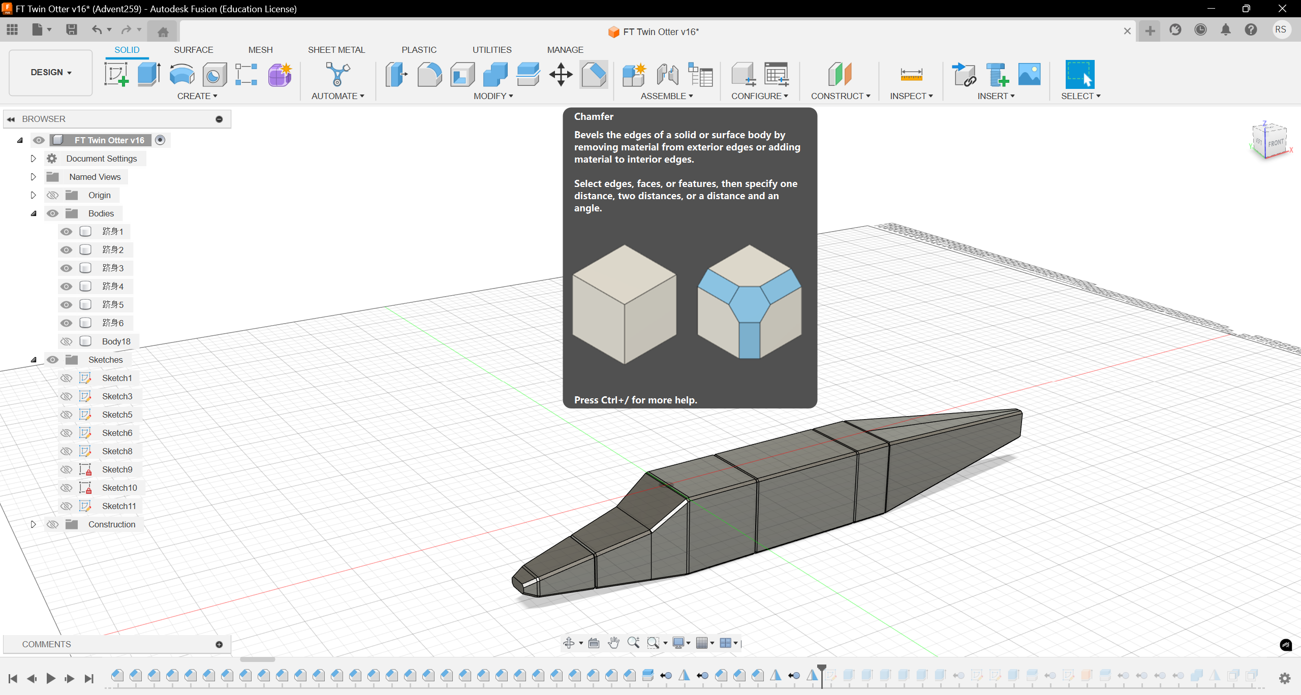Select the Extrude tool
The width and height of the screenshot is (1301, 695).
[149, 75]
